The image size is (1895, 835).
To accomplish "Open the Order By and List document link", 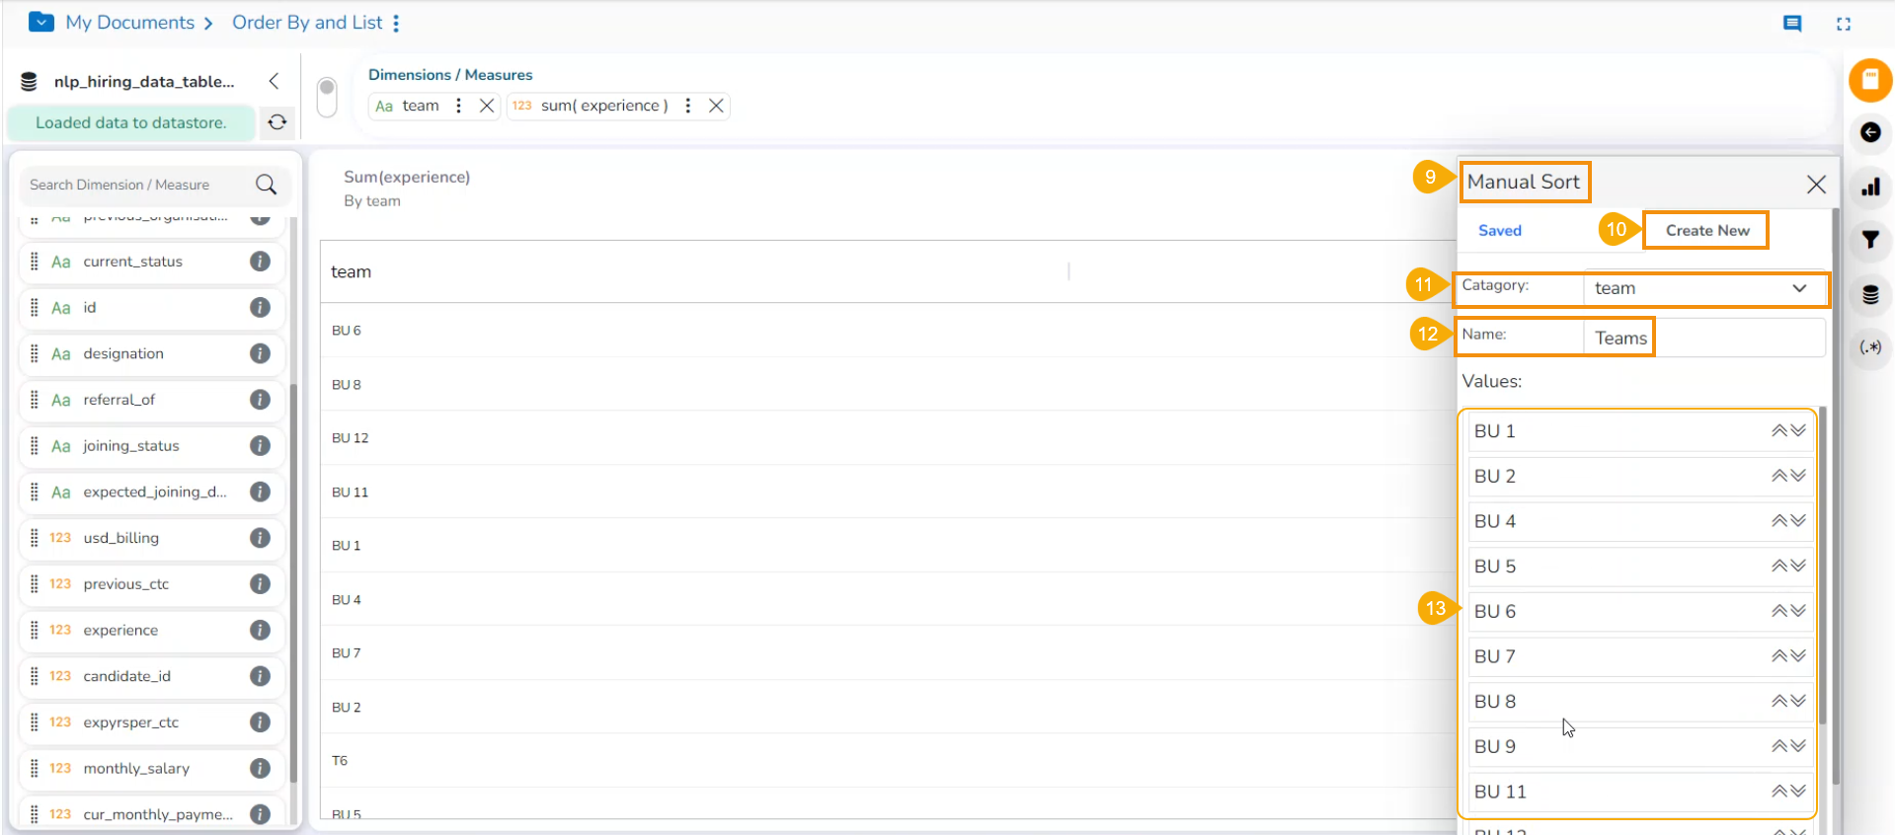I will pyautogui.click(x=307, y=22).
